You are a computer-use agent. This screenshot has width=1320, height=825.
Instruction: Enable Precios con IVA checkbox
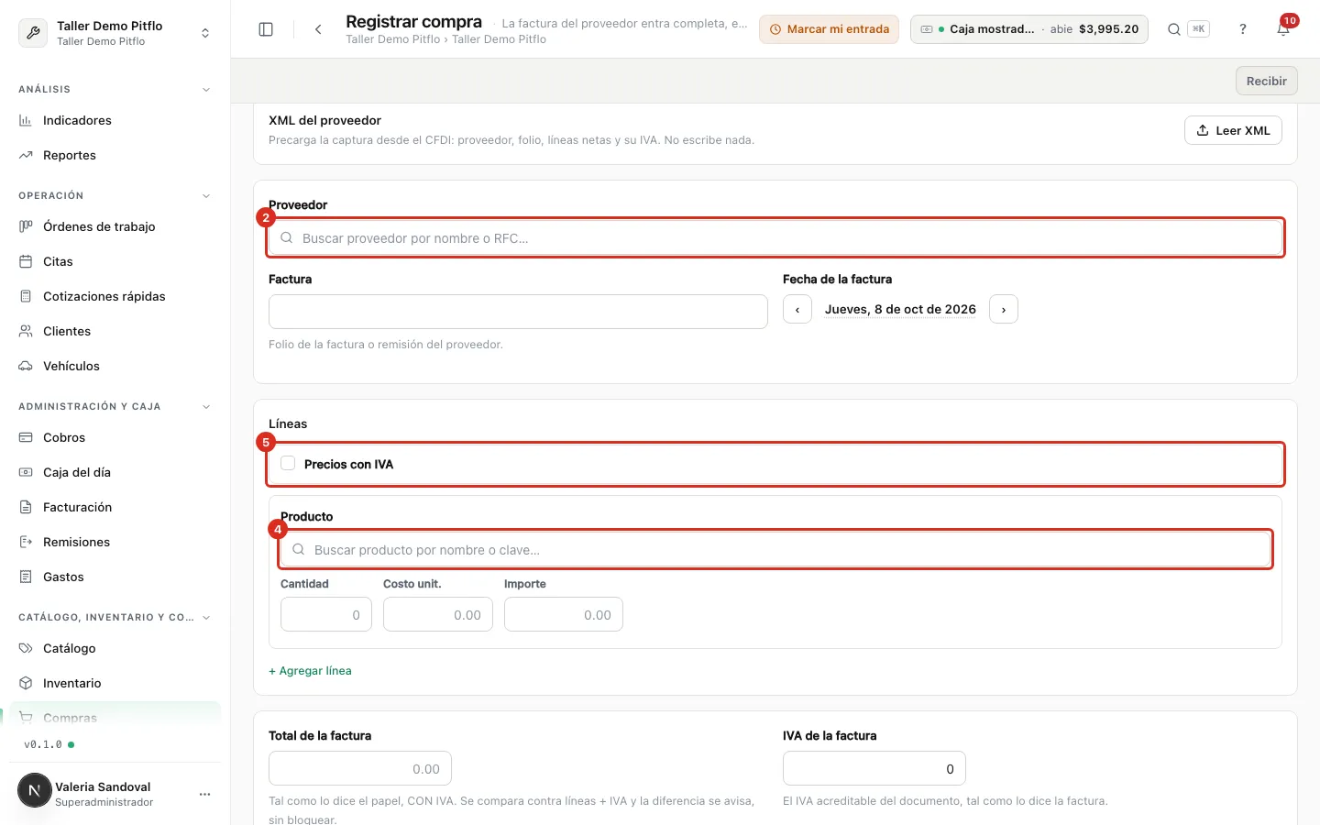tap(288, 463)
